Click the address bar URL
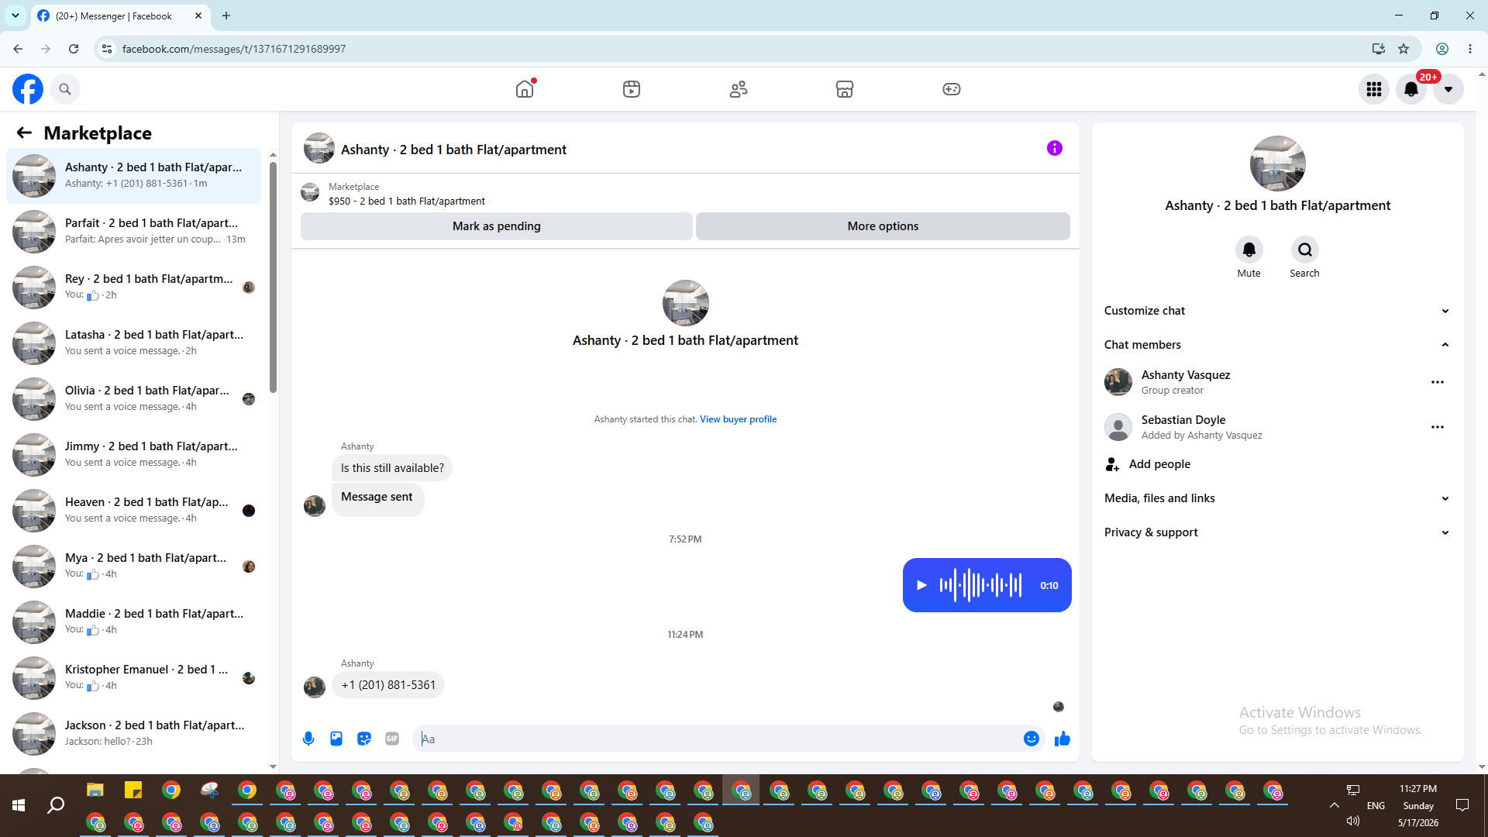Image resolution: width=1488 pixels, height=837 pixels. coord(234,49)
